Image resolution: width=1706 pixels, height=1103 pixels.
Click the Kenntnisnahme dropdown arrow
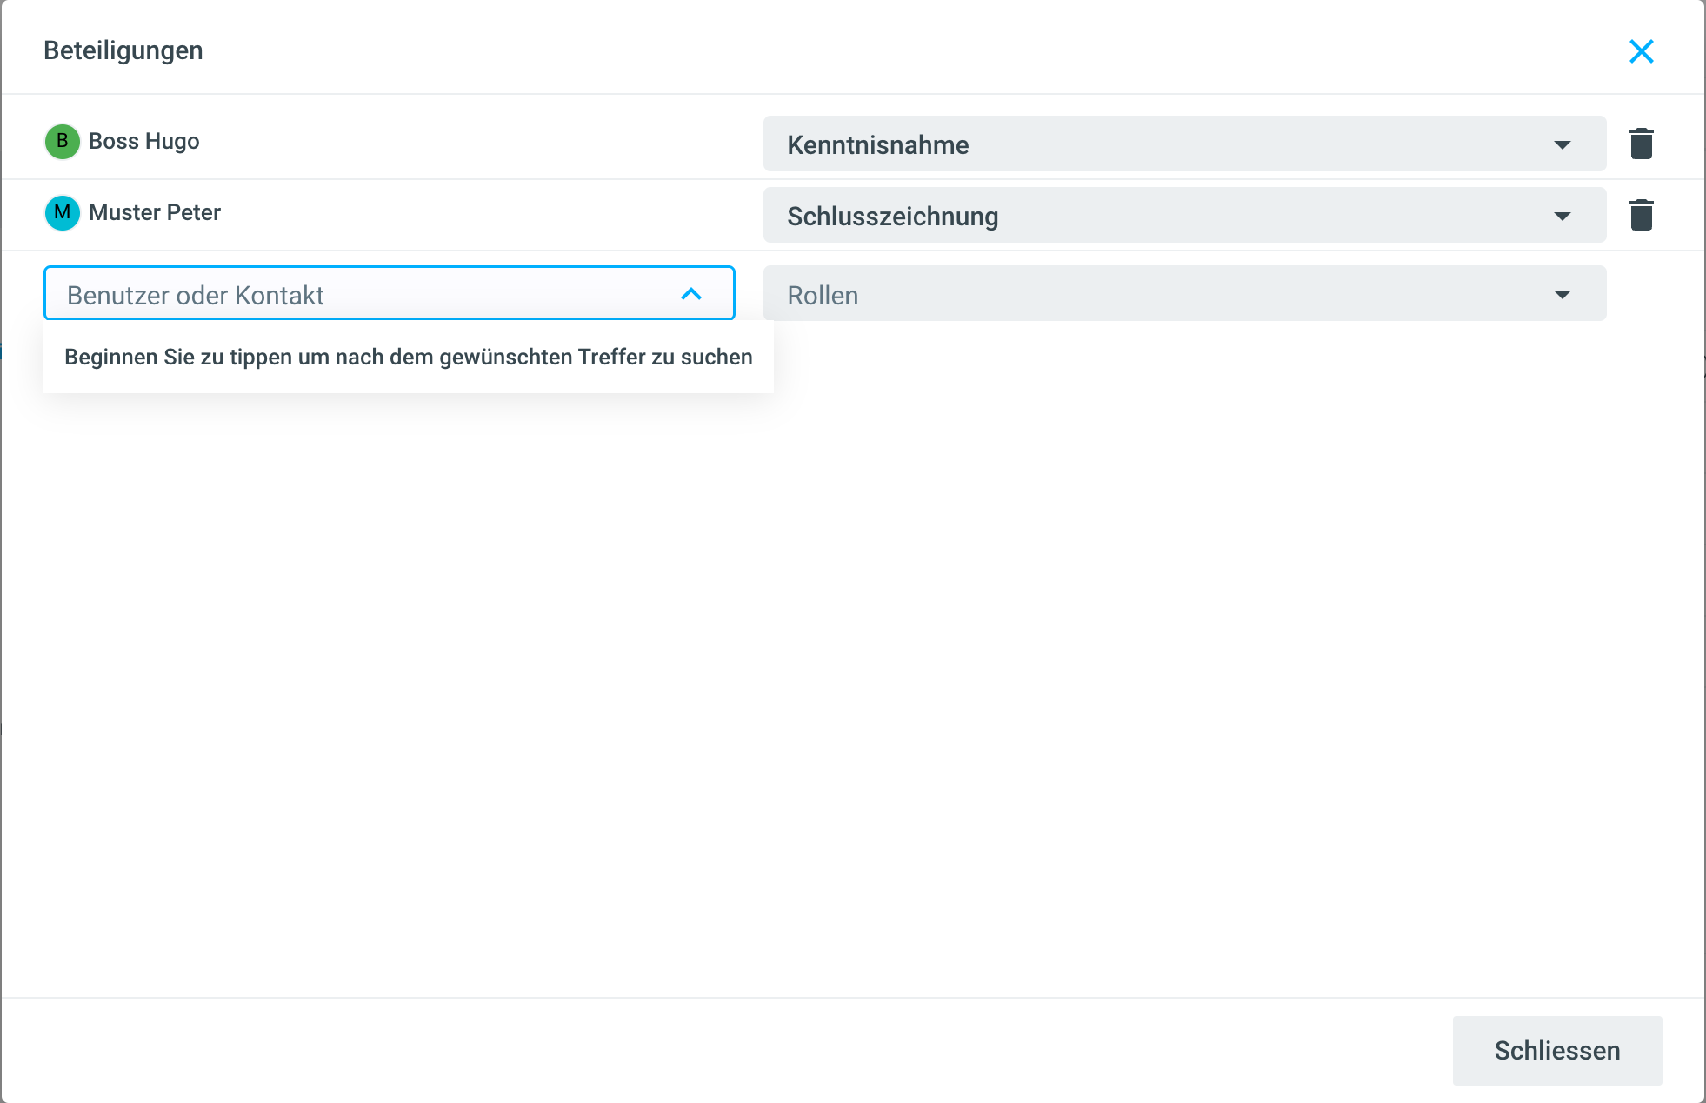[x=1562, y=144]
